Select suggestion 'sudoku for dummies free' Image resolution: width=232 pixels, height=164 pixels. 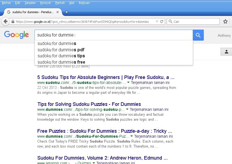[114, 62]
